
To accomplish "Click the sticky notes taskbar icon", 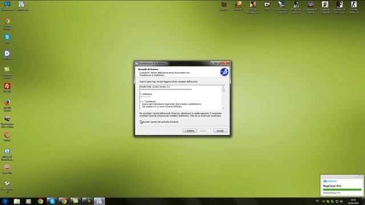I will pyautogui.click(x=75, y=201).
